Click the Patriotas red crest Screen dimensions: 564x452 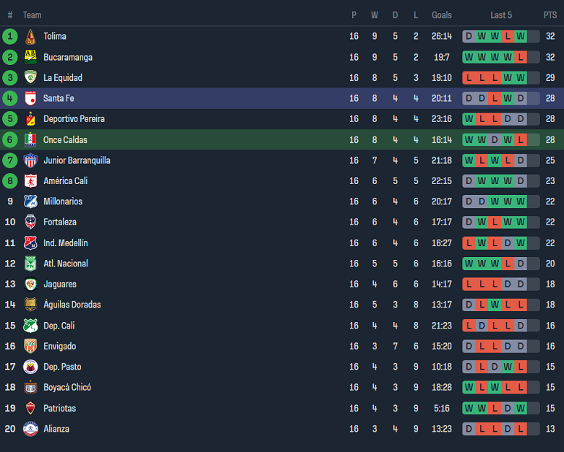[x=30, y=408]
